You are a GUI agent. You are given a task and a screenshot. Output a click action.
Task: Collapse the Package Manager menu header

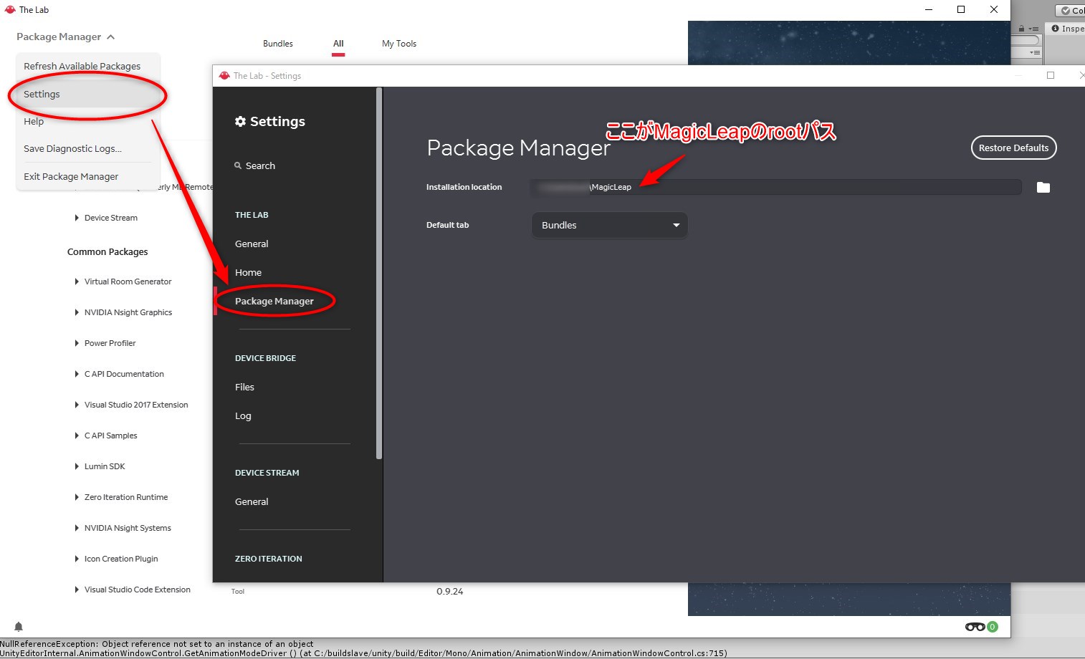click(65, 37)
